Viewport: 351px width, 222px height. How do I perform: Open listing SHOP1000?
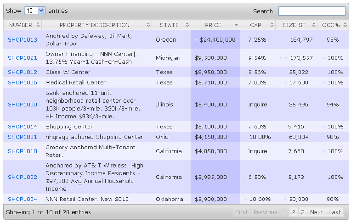point(23,105)
